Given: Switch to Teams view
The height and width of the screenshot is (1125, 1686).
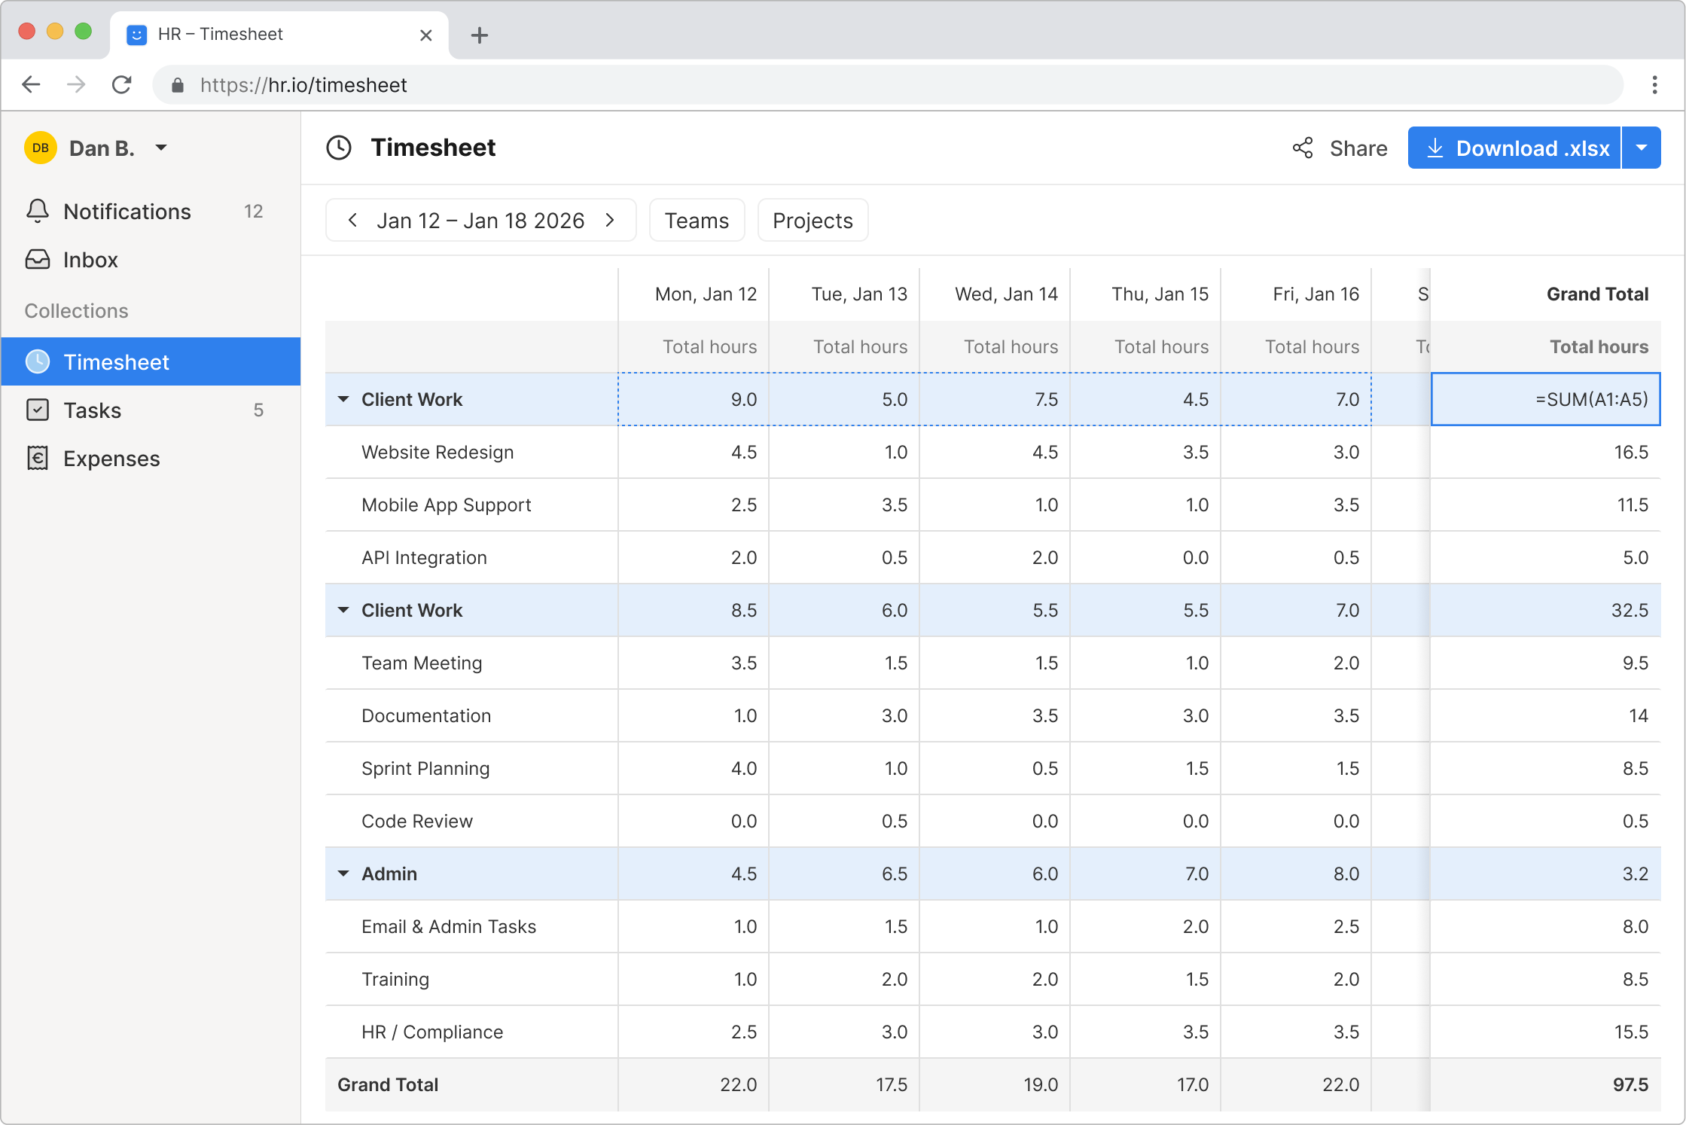Looking at the screenshot, I should point(697,220).
